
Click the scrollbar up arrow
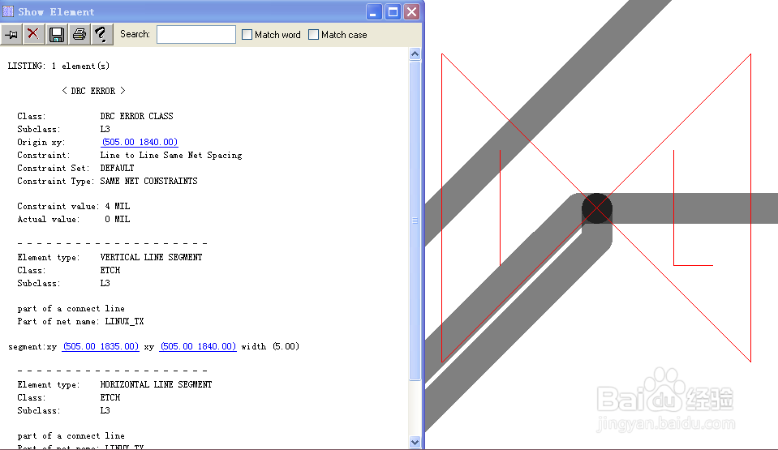415,54
